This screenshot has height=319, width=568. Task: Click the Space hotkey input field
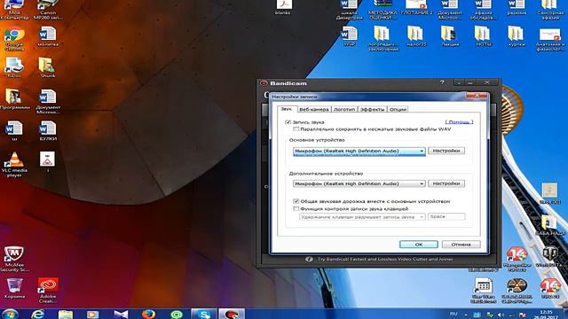click(446, 216)
